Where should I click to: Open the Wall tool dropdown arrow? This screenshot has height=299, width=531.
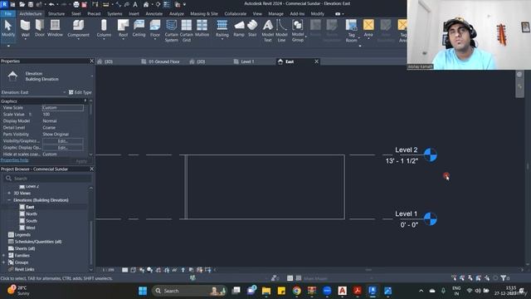coord(25,39)
